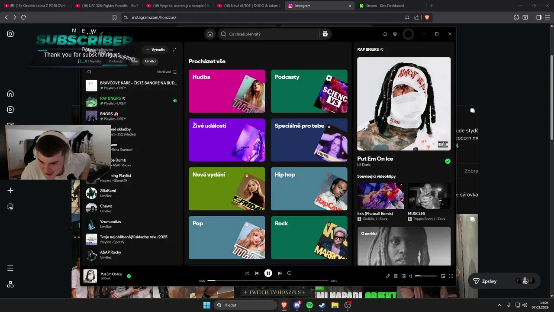Switch to Stream - Kick Dashboard tab
Viewport: 554px width, 312px height.
click(390, 6)
